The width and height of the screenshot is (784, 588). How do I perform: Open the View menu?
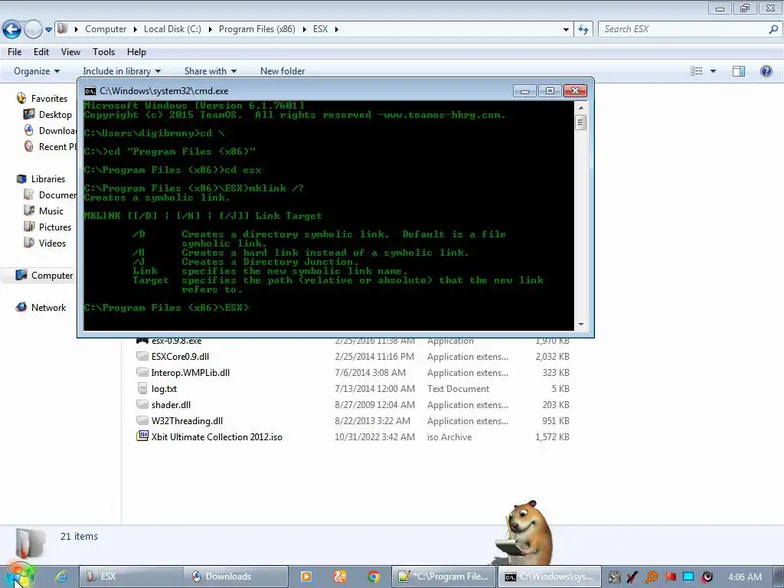[x=70, y=52]
